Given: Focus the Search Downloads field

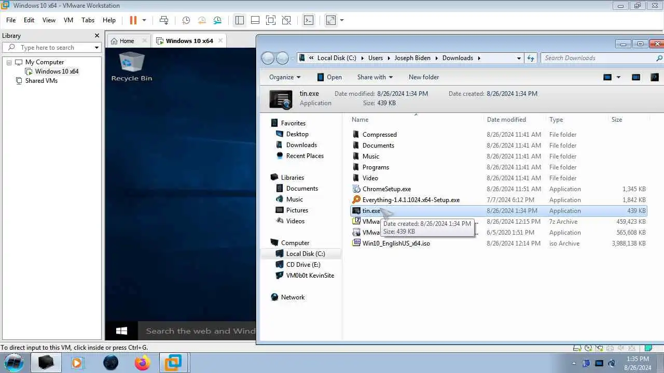Looking at the screenshot, I should [x=598, y=58].
